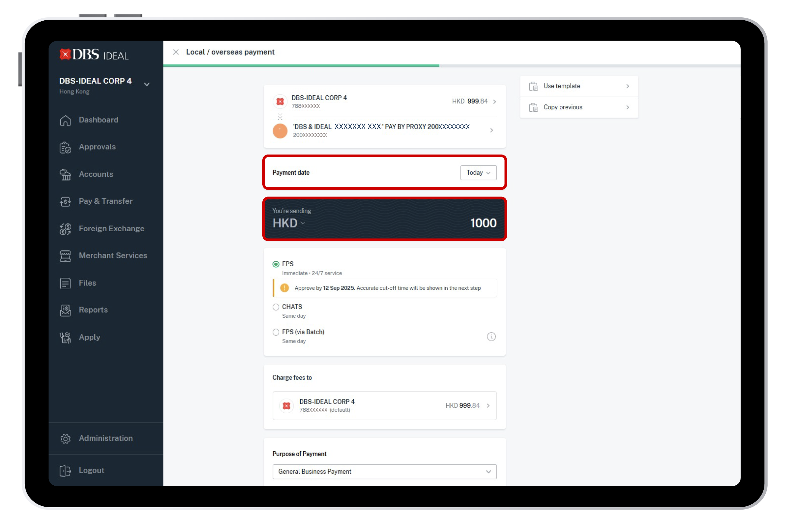Click the FPS (via Batch) info icon

(x=491, y=337)
